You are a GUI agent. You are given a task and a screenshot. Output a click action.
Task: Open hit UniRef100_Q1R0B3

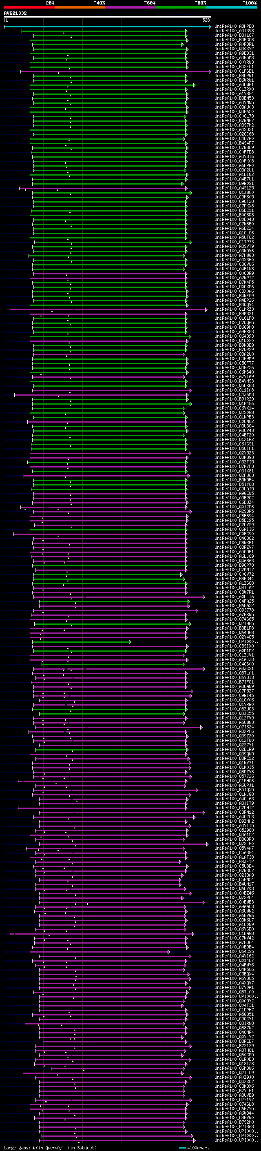[x=234, y=1059]
